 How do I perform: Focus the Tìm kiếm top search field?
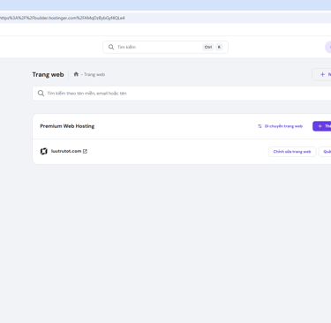(165, 47)
